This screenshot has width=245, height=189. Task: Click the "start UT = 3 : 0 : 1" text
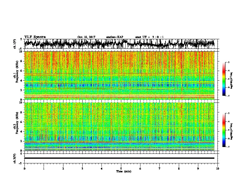pos(149,37)
